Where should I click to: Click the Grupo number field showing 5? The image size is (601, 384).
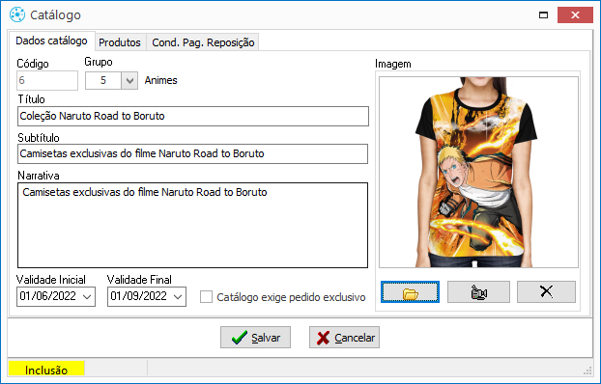103,80
